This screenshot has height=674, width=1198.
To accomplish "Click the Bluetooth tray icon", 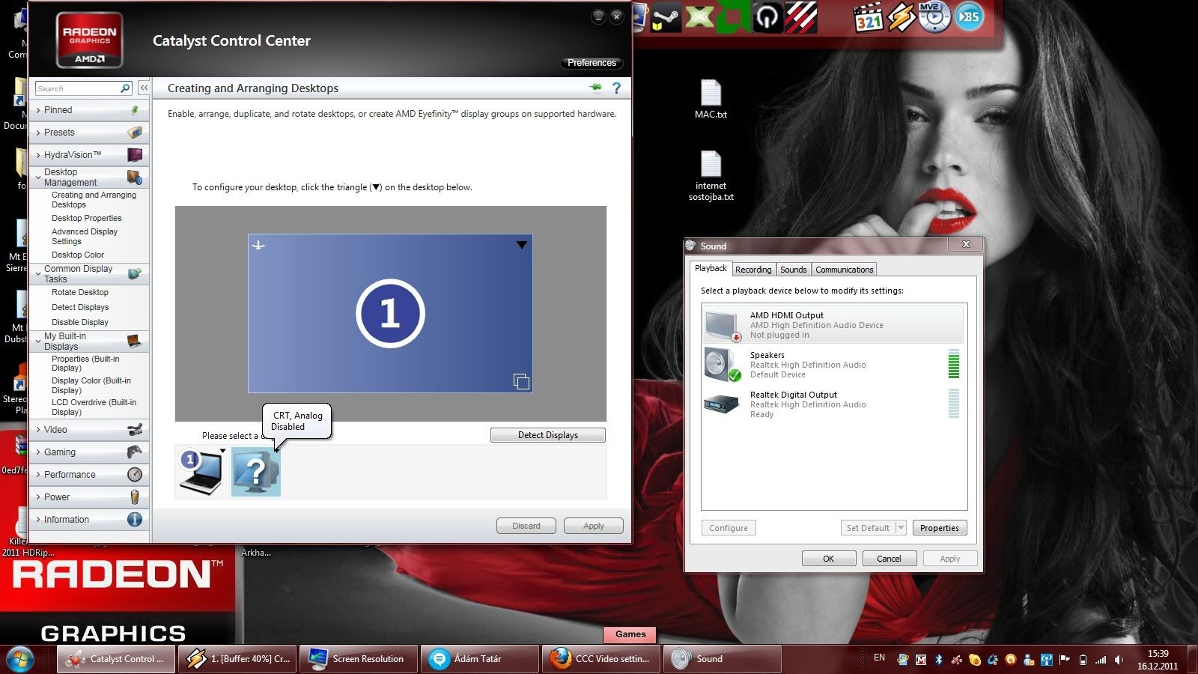I will point(938,660).
